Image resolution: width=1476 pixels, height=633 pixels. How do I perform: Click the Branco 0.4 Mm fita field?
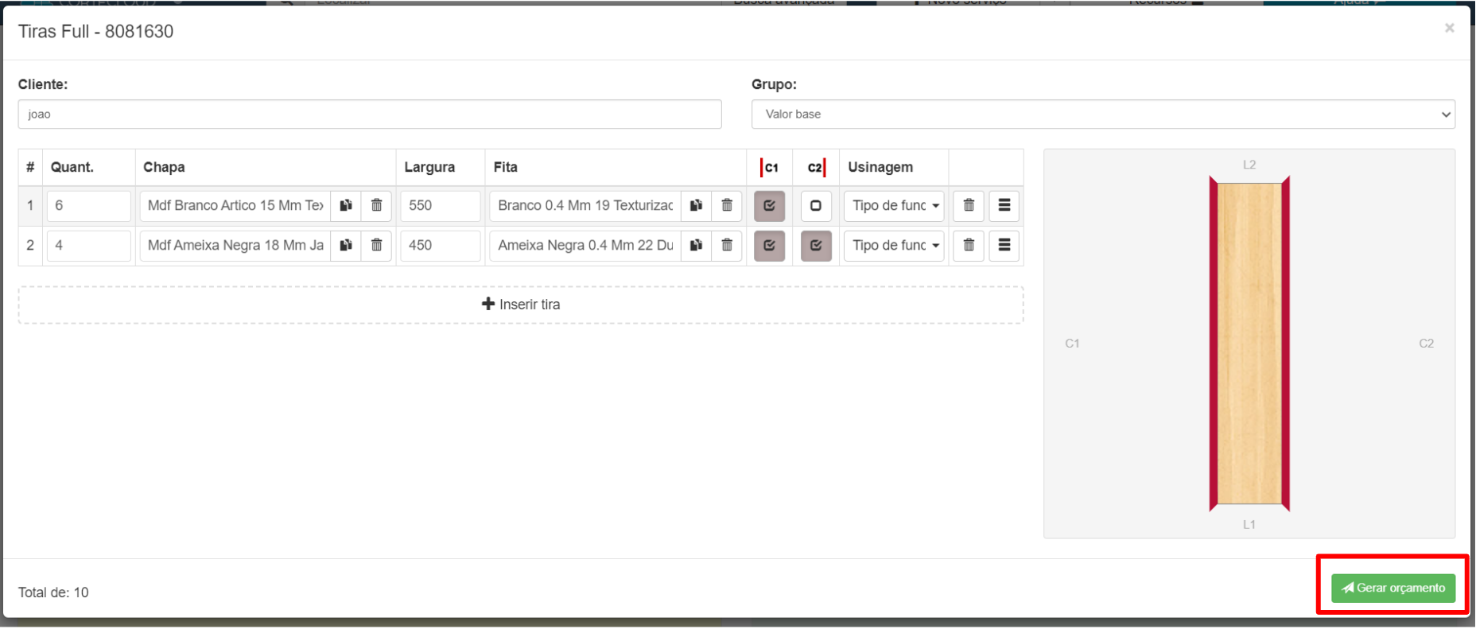click(x=585, y=206)
